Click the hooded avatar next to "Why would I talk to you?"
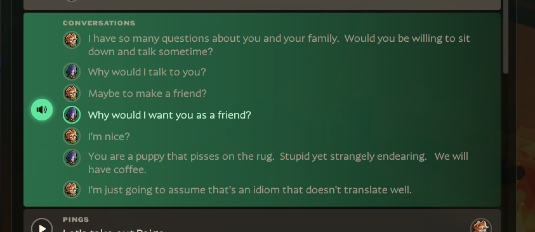Image resolution: width=535 pixels, height=232 pixels. tap(72, 72)
